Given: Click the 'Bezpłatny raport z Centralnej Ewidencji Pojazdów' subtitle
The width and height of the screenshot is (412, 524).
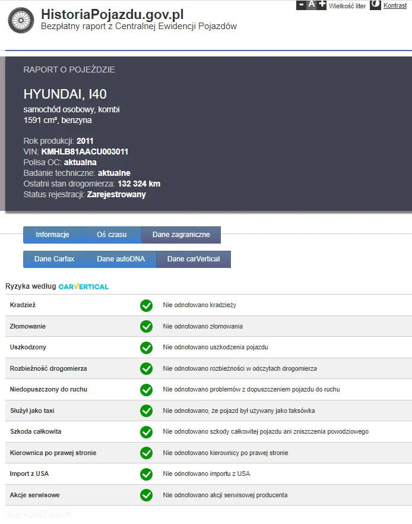Looking at the screenshot, I should (x=139, y=26).
